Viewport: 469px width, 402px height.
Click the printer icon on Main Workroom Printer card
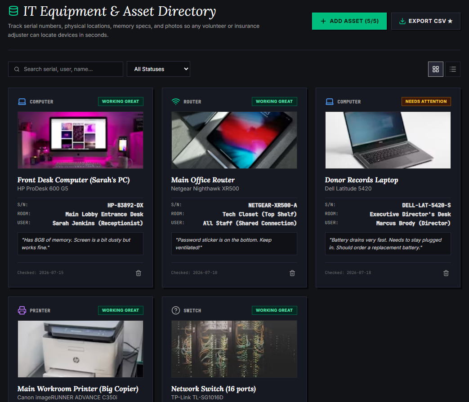click(x=22, y=310)
